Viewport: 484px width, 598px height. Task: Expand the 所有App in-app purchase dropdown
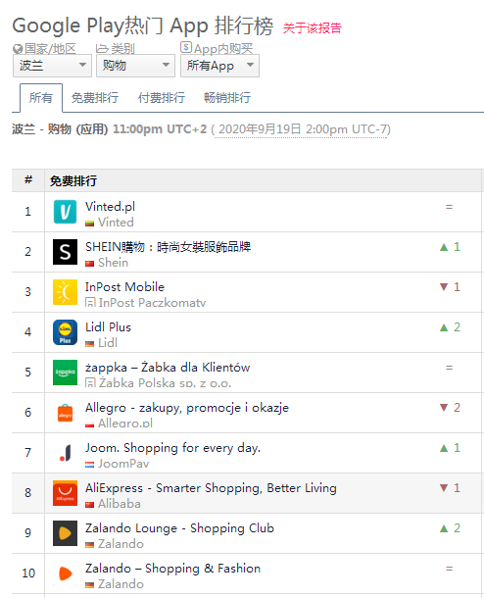click(x=219, y=66)
